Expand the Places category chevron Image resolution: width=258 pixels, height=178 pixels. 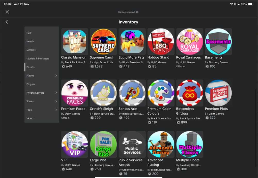(56, 76)
